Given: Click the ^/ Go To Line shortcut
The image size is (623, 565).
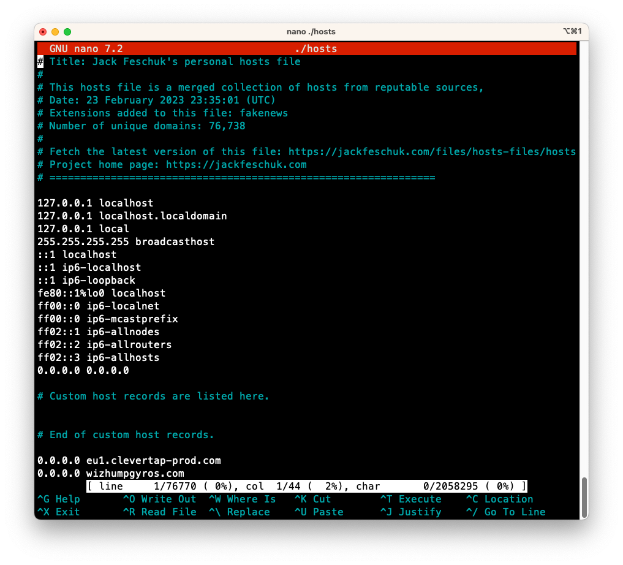Looking at the screenshot, I should [505, 512].
